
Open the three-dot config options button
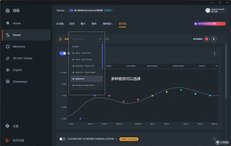[107, 39]
